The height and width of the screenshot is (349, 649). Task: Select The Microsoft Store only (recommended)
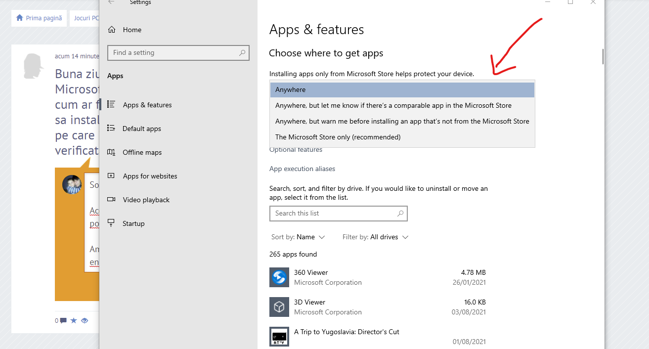coord(402,137)
